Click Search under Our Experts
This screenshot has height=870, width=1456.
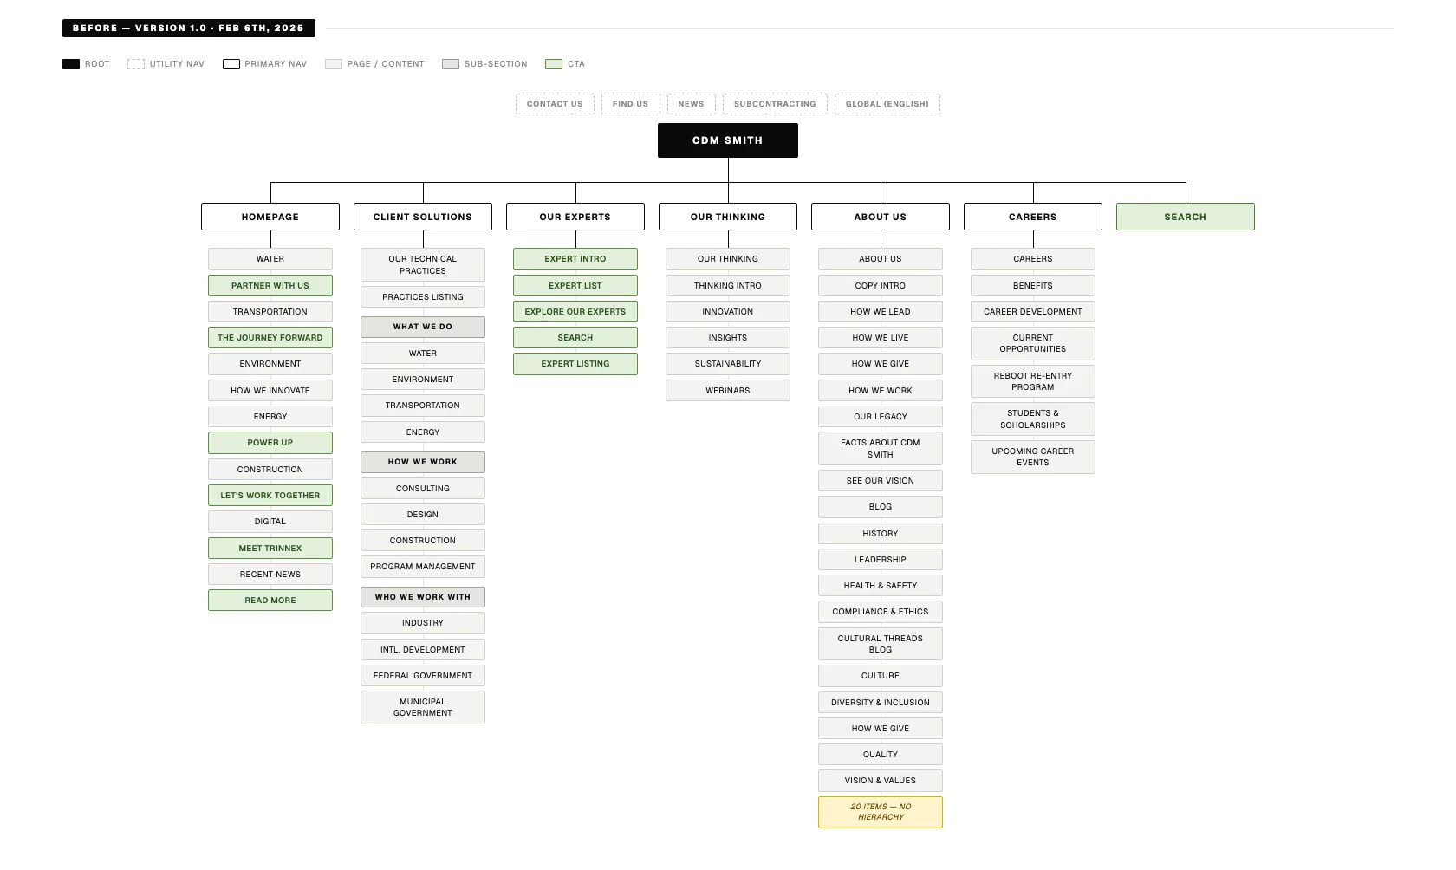point(575,338)
